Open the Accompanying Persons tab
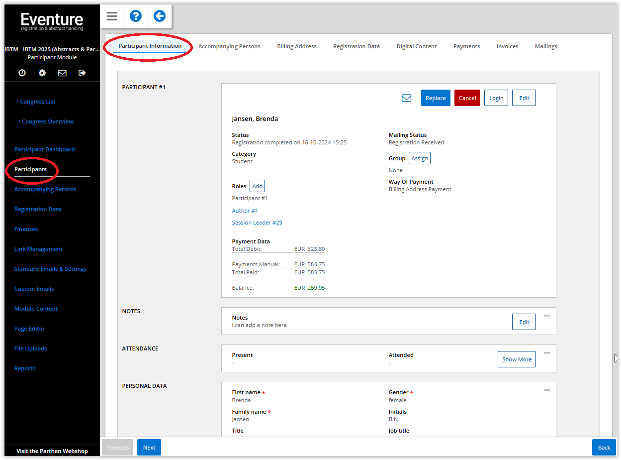Screen dimensions: 621x460 [229, 46]
